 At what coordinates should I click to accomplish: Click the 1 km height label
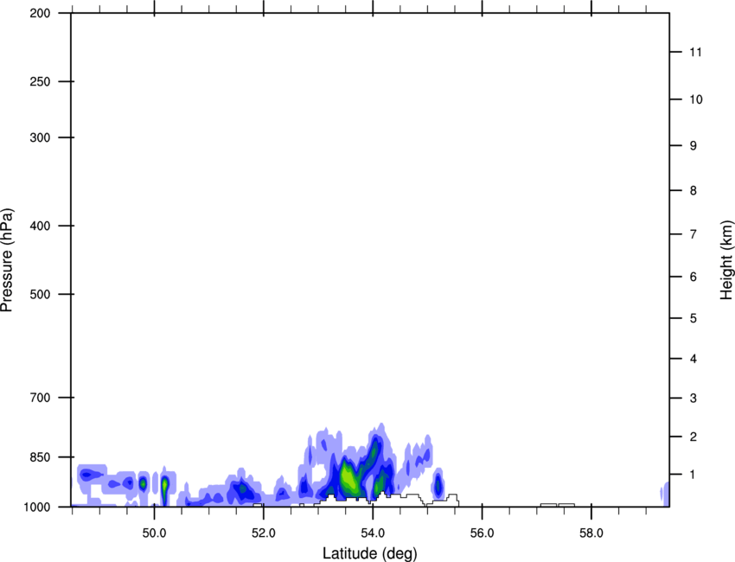693,475
